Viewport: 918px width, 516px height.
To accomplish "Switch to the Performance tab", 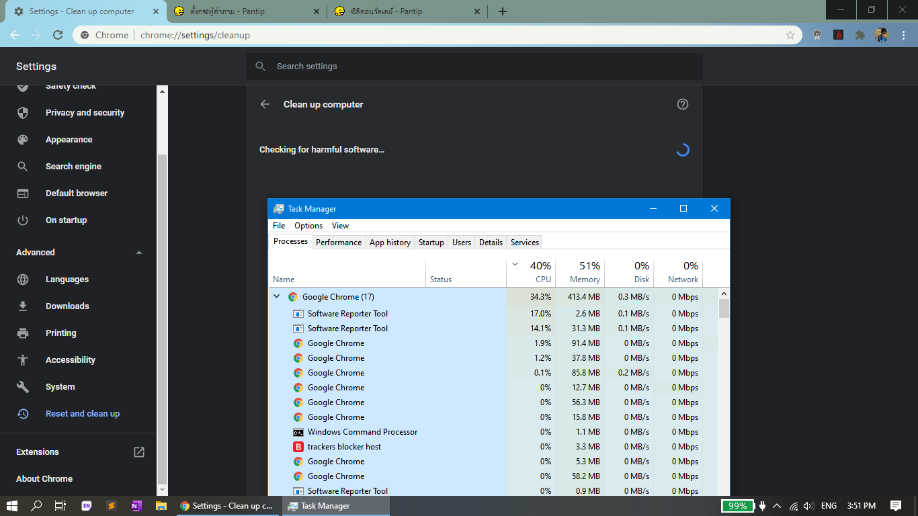I will 339,243.
